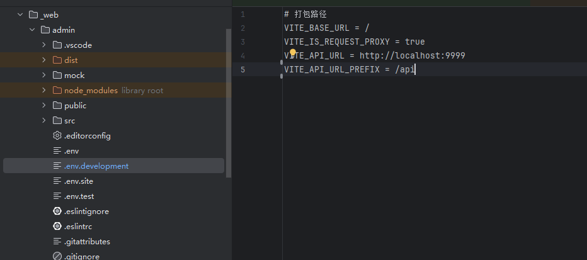Expand the mock folder arrow
The width and height of the screenshot is (587, 260).
44,76
